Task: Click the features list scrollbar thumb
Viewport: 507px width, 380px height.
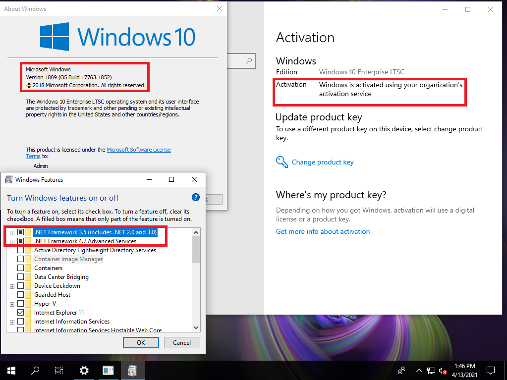Action: (196, 250)
